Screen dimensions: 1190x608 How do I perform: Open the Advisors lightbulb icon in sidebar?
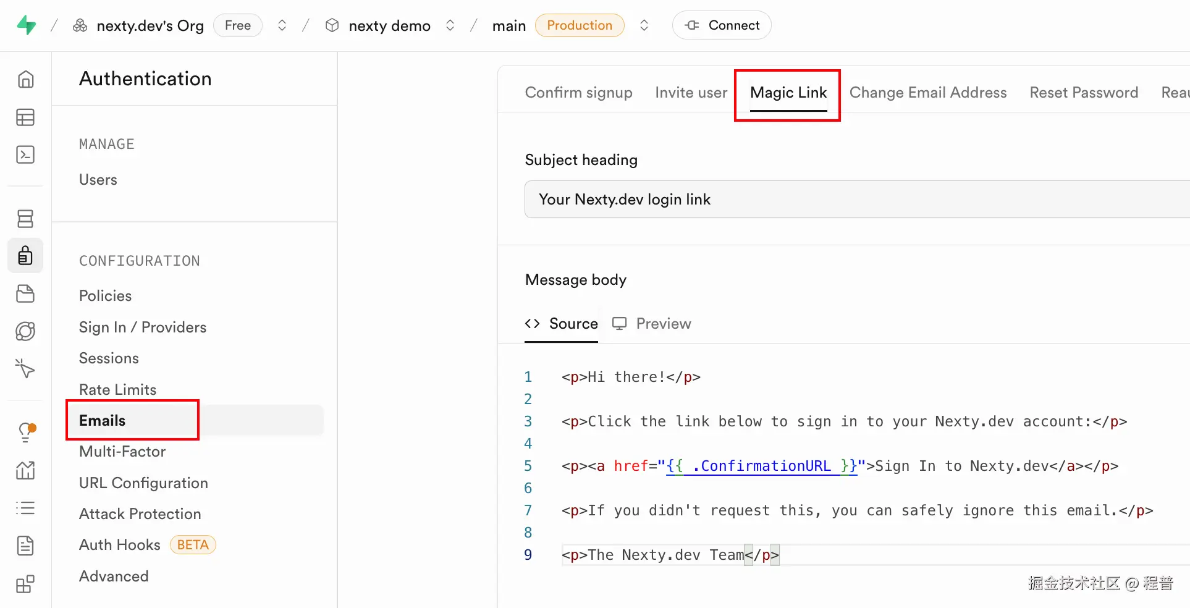click(25, 432)
